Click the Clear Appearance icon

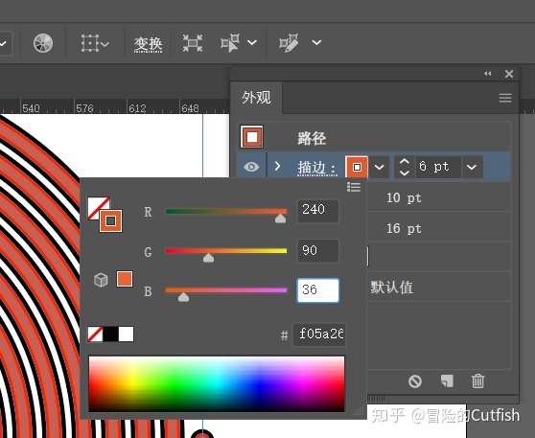415,381
